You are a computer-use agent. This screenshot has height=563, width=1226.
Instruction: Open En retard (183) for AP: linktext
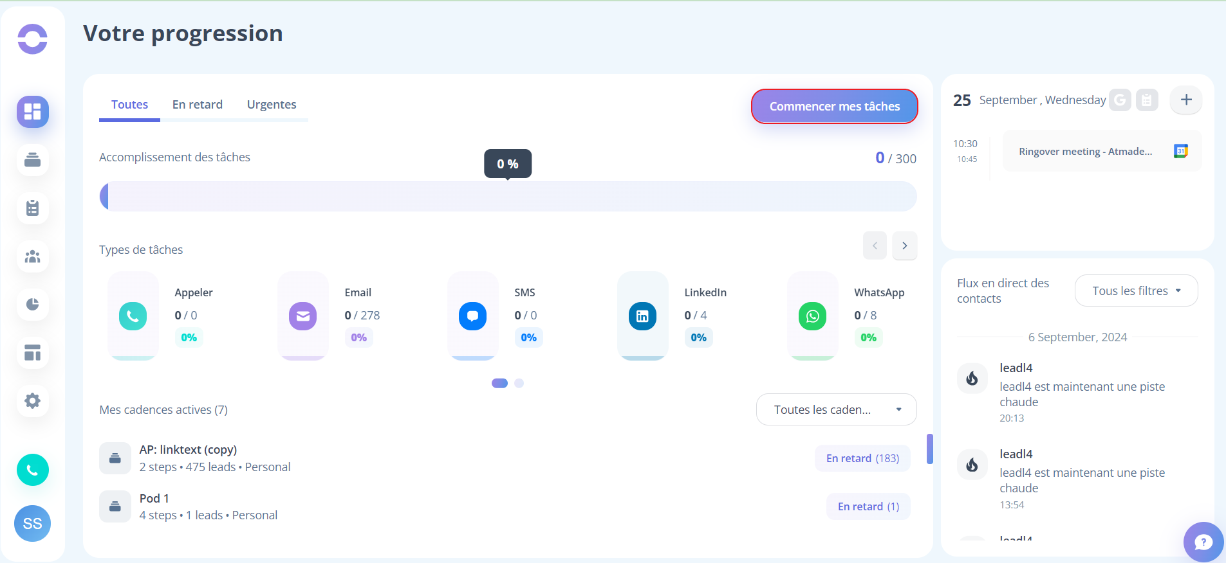[862, 458]
